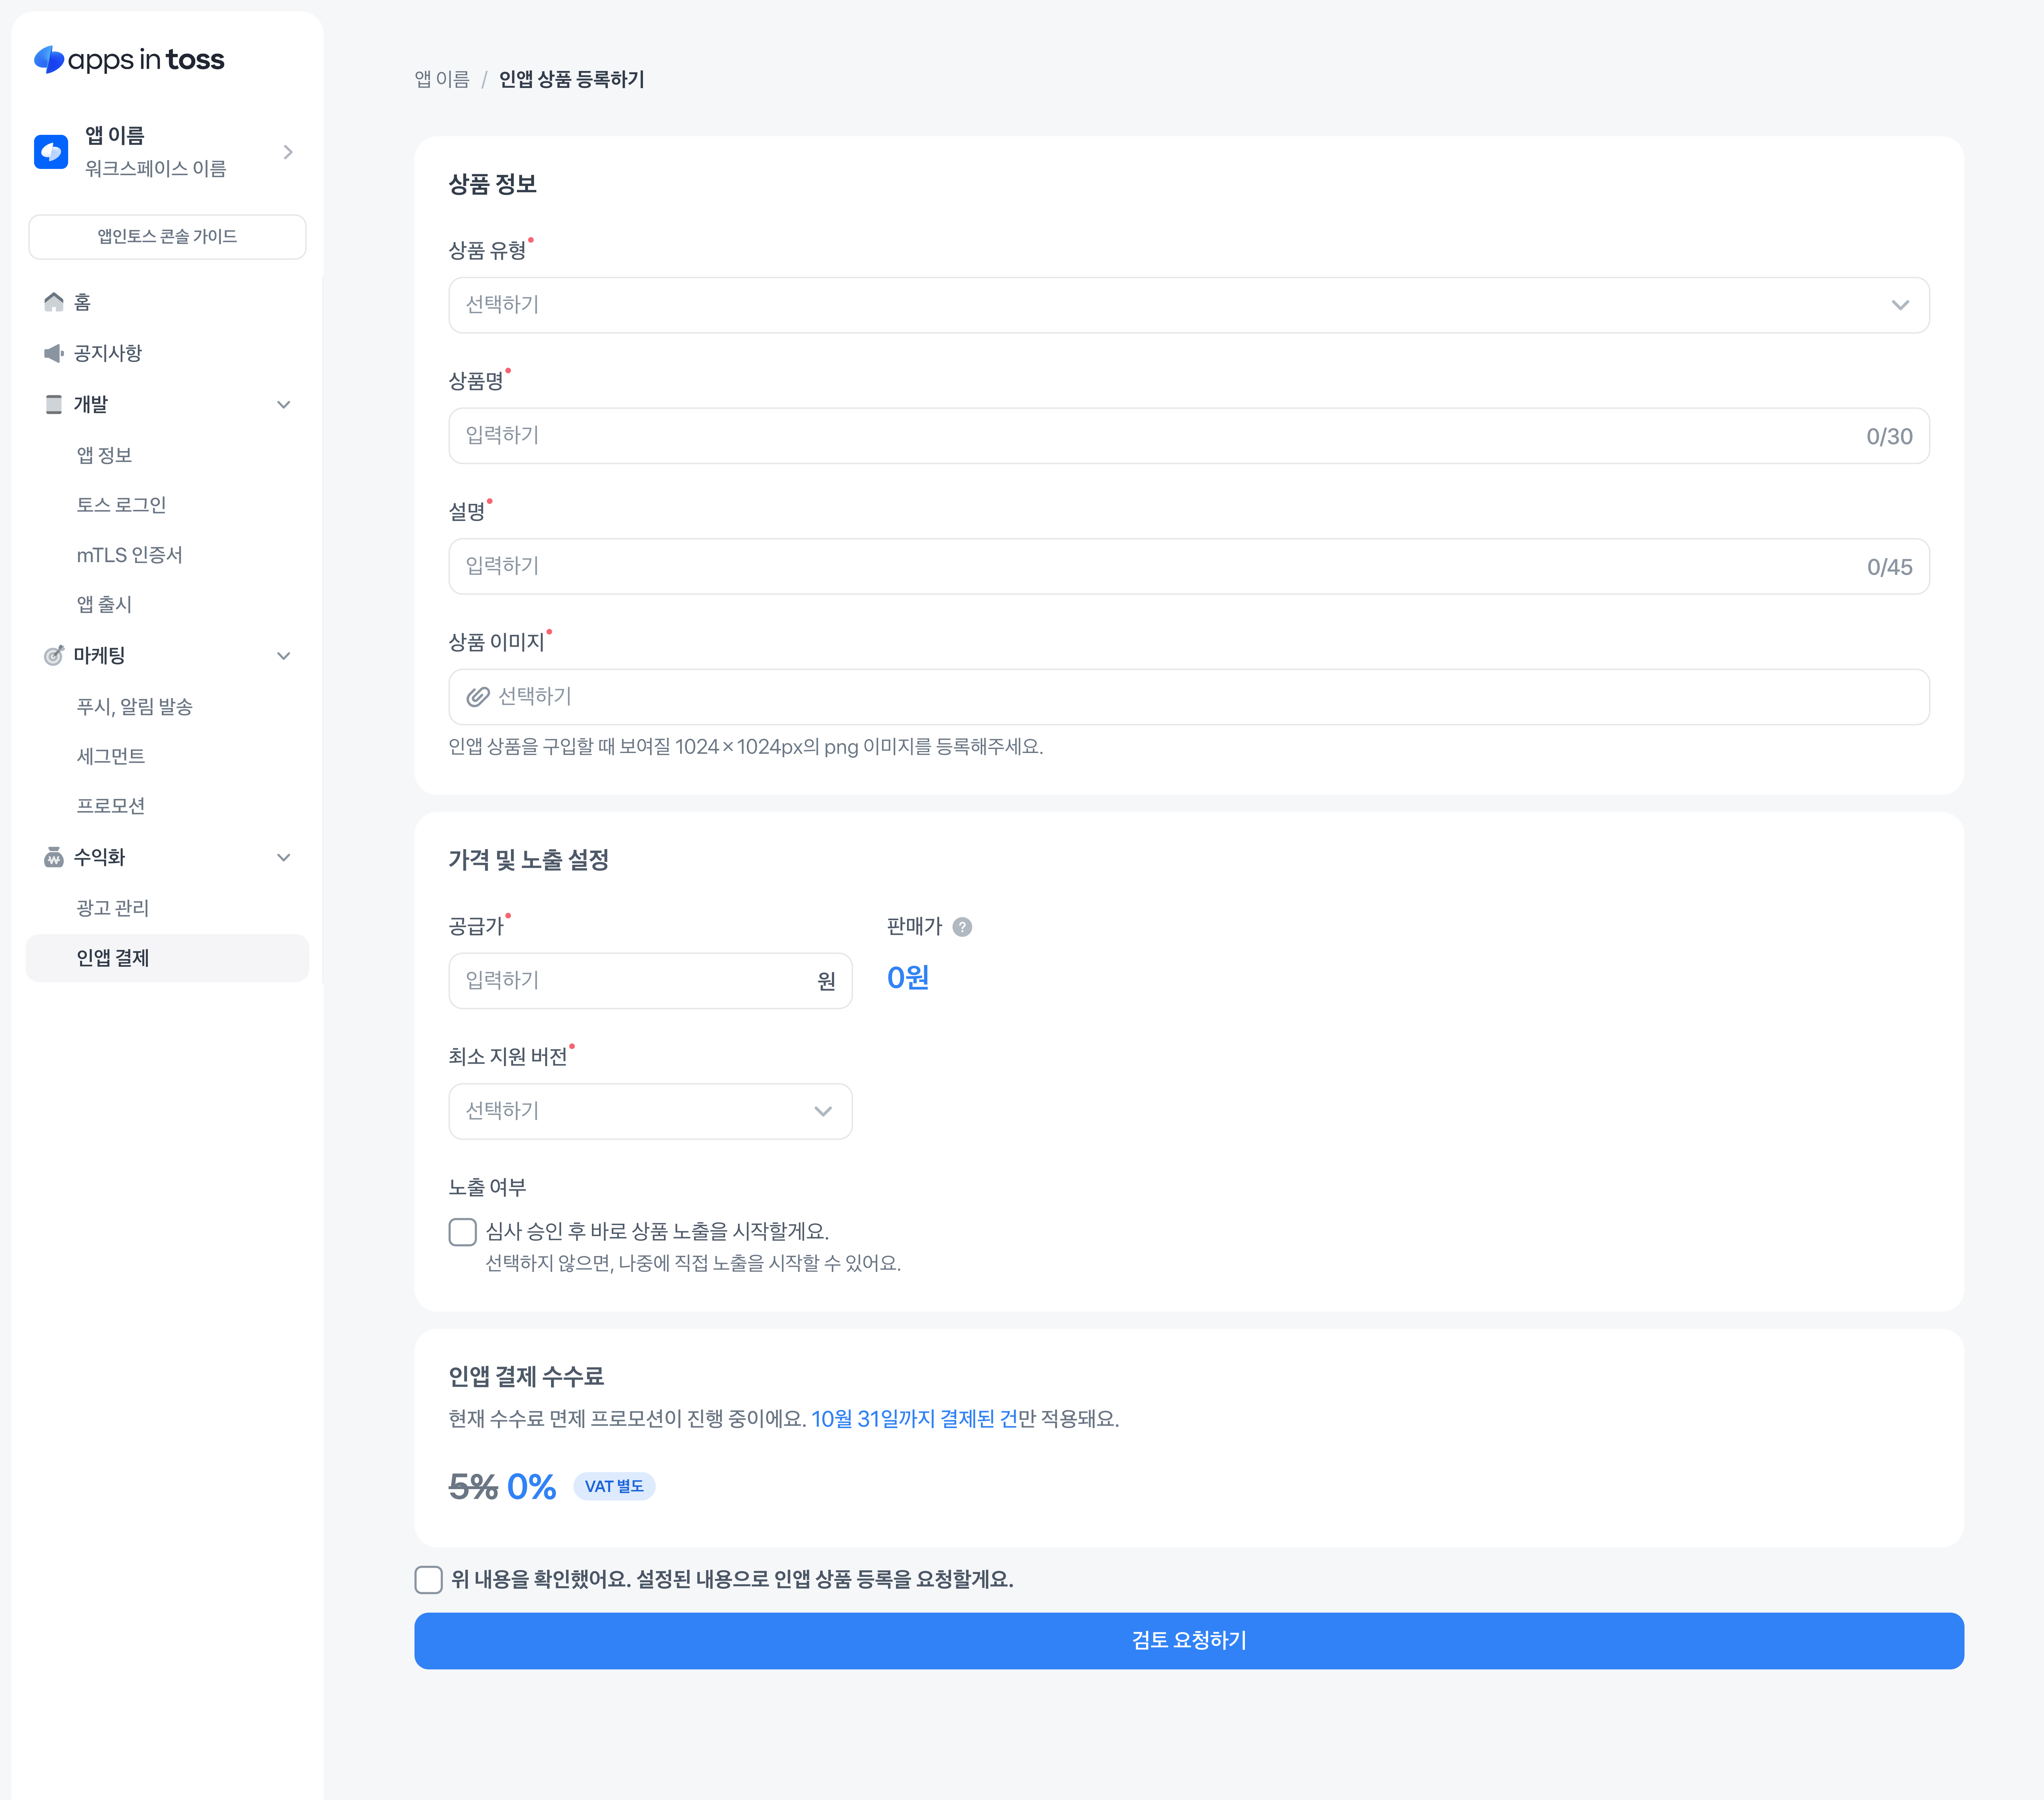This screenshot has width=2044, height=1800.
Task: Open 세그먼트 menu item
Action: [x=111, y=756]
